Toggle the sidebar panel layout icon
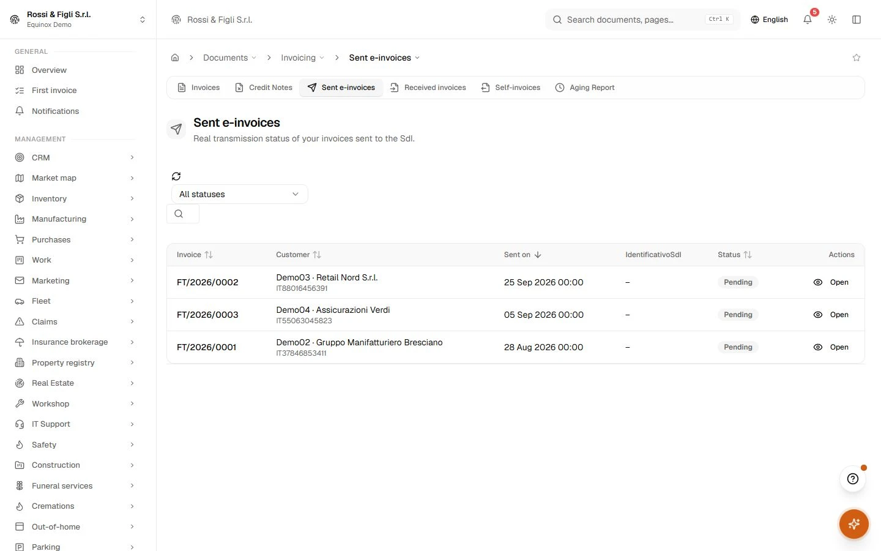881x551 pixels. [857, 20]
